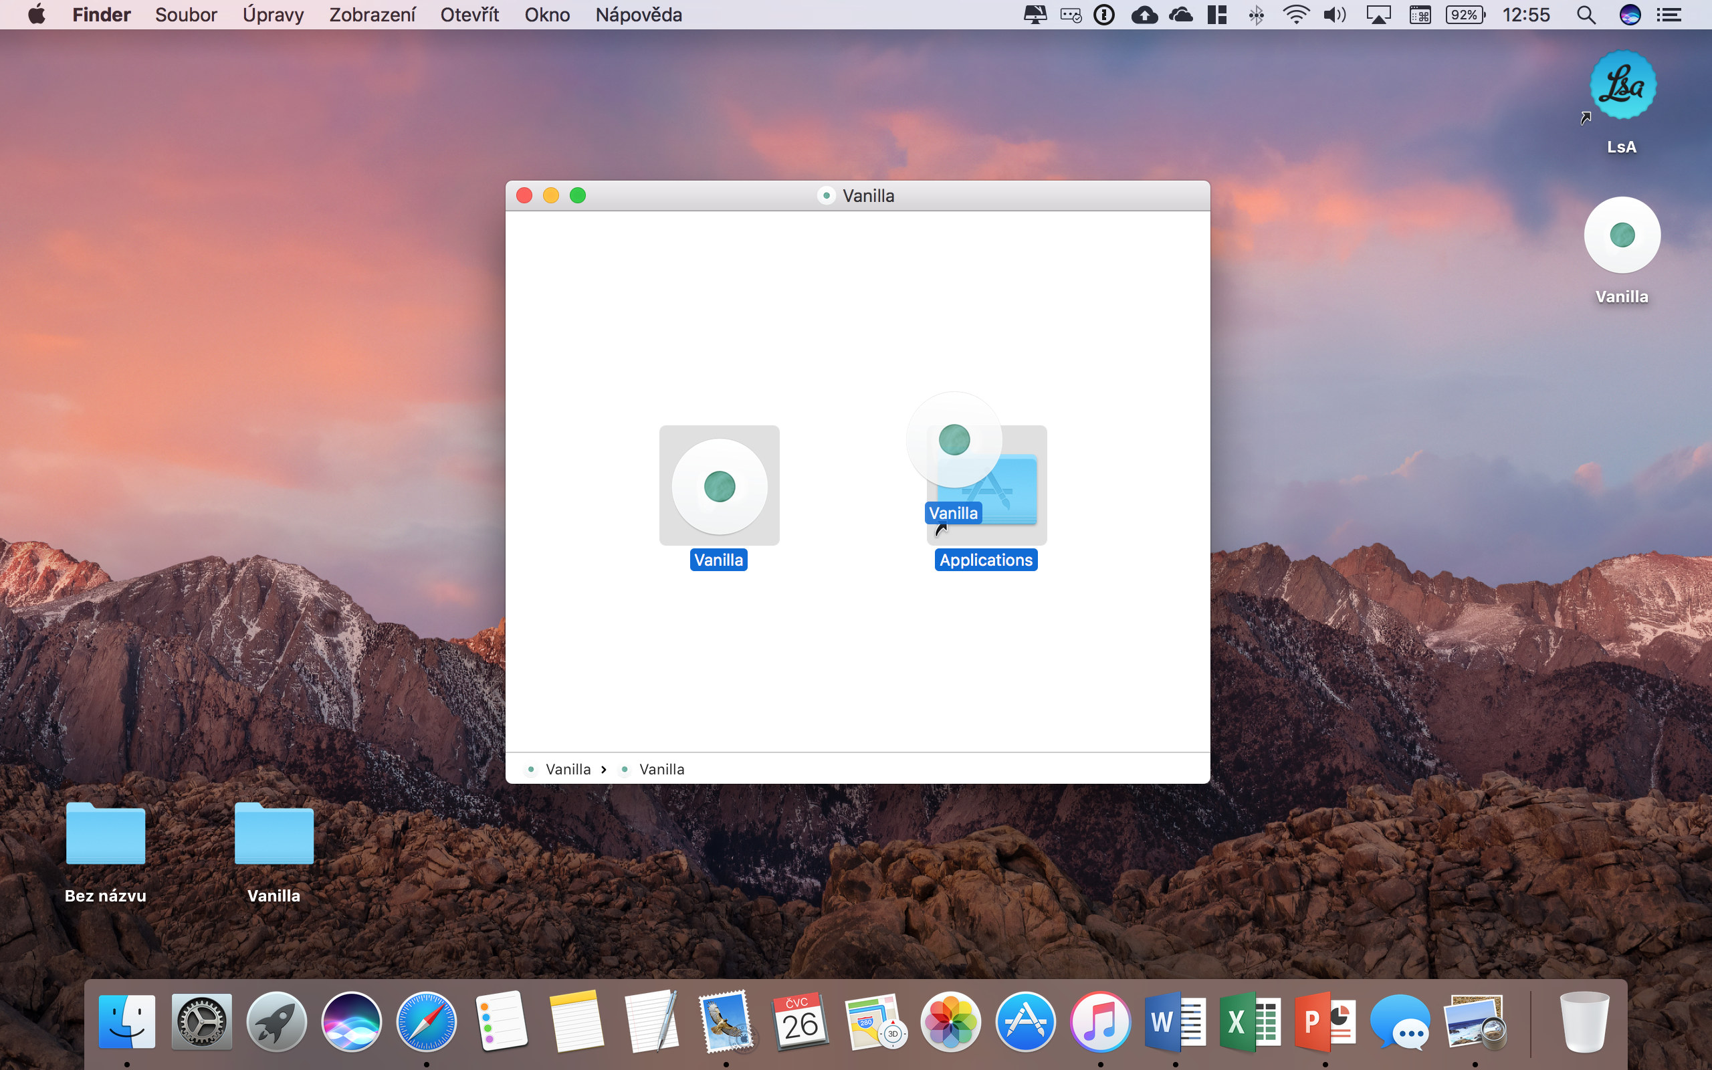This screenshot has width=1712, height=1070.
Task: Open the Zobrazení menu
Action: click(x=372, y=15)
